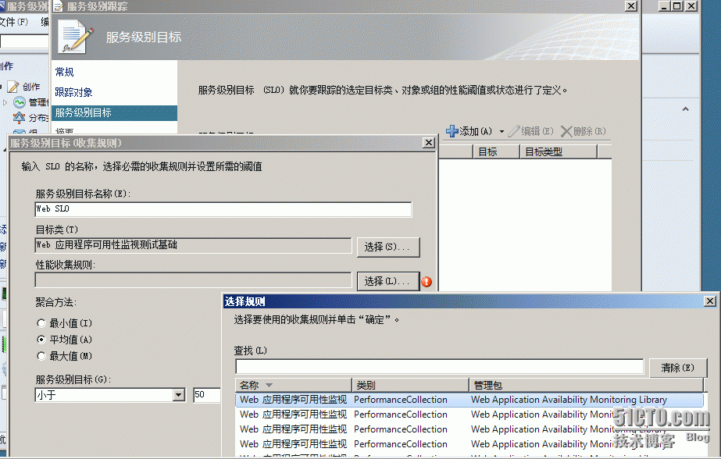Select the 平均值(A) radio button
Viewport: 721px width, 459px height.
(x=41, y=340)
